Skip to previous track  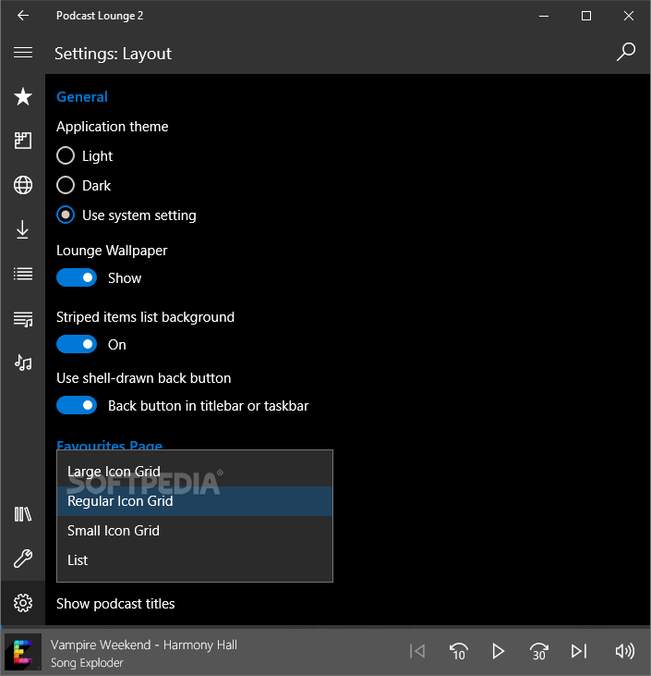[417, 651]
